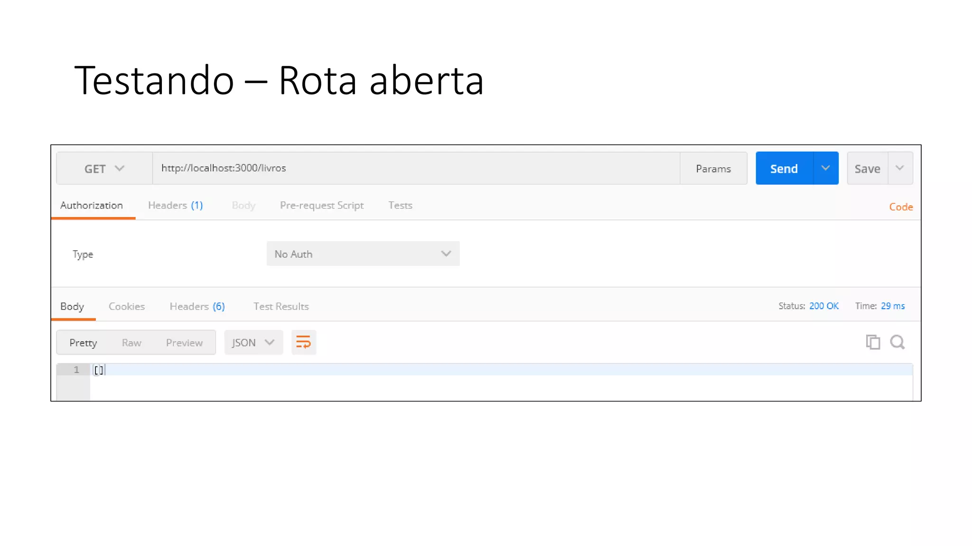Switch to the Cookies tab
The width and height of the screenshot is (972, 546).
tap(127, 306)
